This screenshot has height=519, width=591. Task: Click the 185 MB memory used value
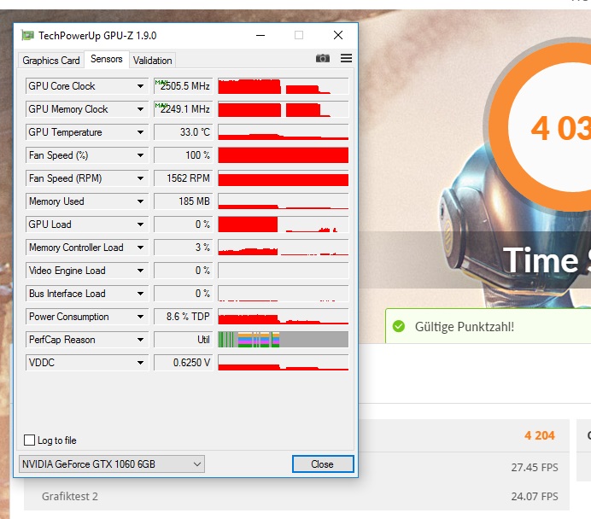[183, 201]
